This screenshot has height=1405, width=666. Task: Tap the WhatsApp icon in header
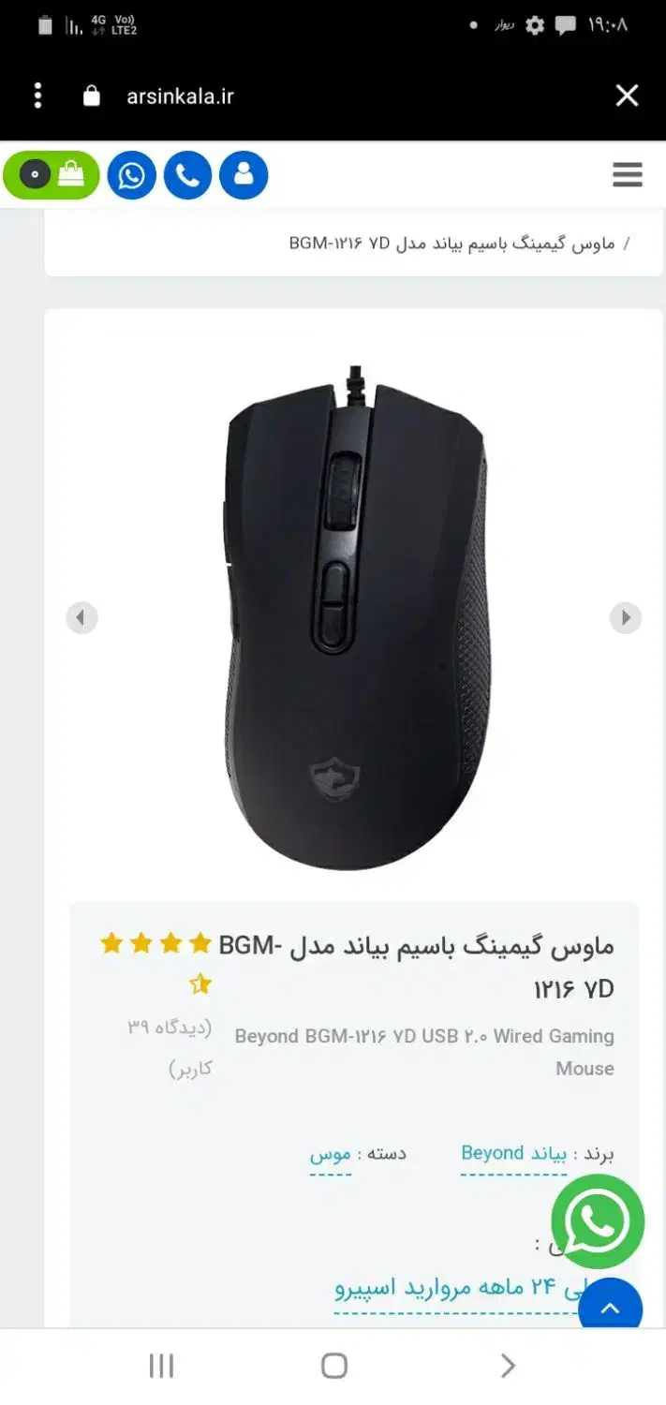coord(131,175)
